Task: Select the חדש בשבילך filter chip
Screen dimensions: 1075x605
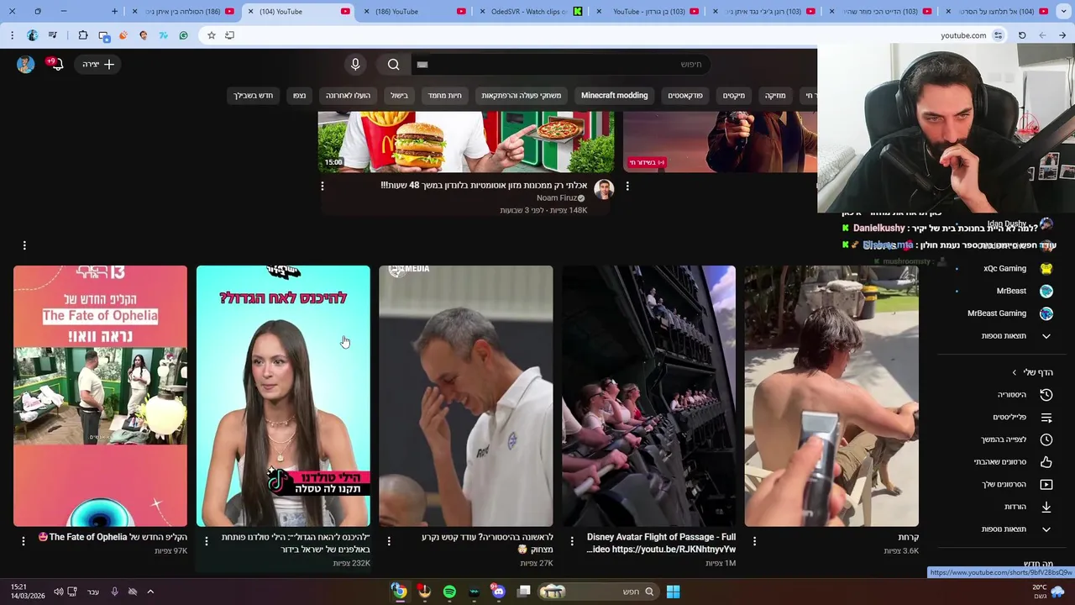Action: (253, 96)
